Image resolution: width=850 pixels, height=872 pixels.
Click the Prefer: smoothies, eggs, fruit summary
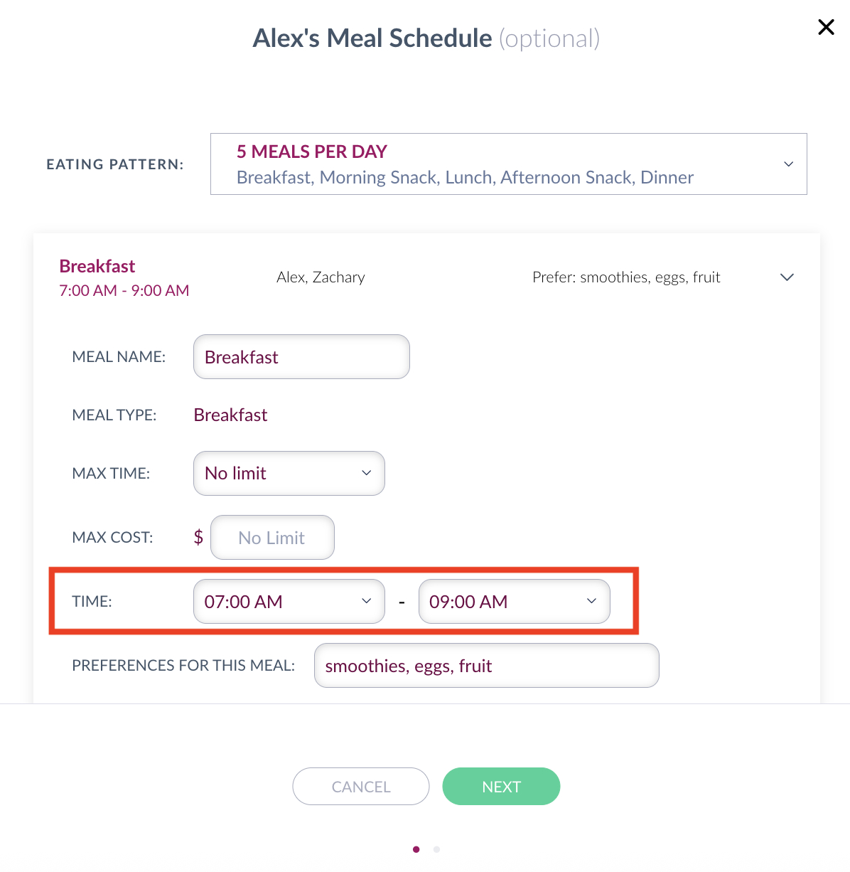pyautogui.click(x=626, y=277)
